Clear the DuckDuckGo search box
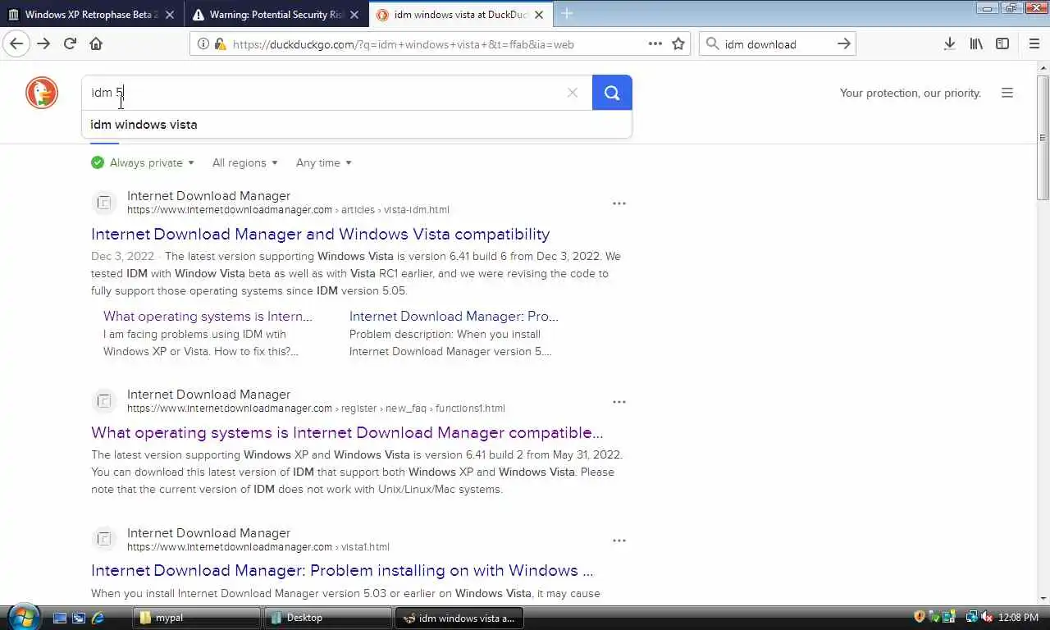This screenshot has height=630, width=1050. click(x=573, y=93)
